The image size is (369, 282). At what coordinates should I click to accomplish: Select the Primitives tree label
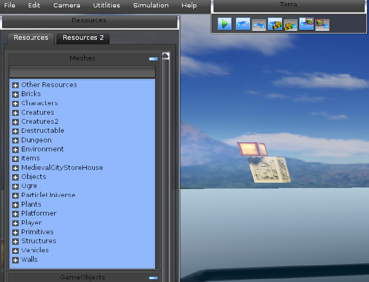coord(37,232)
